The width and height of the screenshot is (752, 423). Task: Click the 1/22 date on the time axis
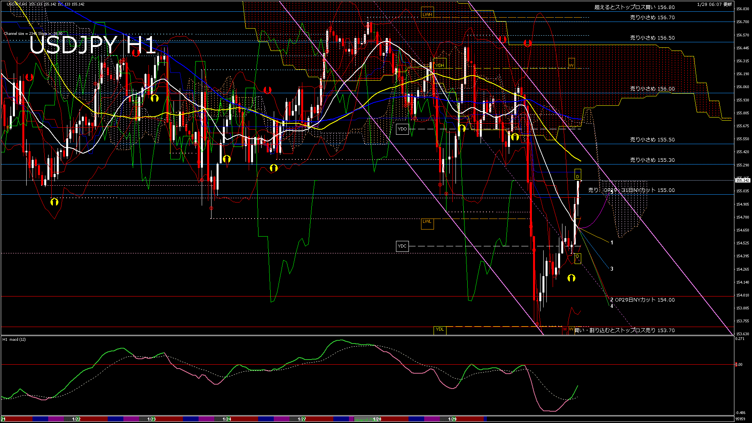(x=76, y=419)
